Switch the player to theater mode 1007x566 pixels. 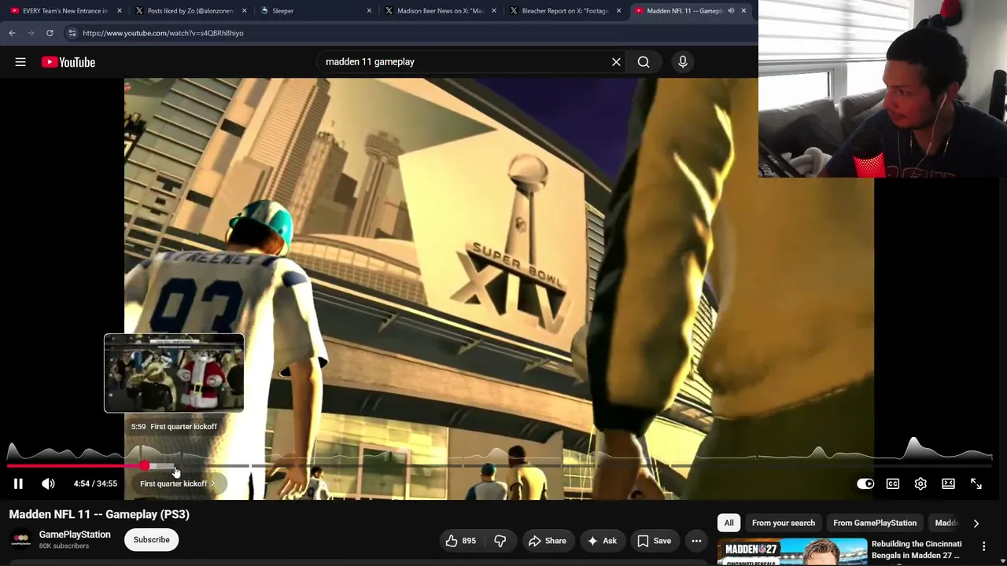(948, 483)
